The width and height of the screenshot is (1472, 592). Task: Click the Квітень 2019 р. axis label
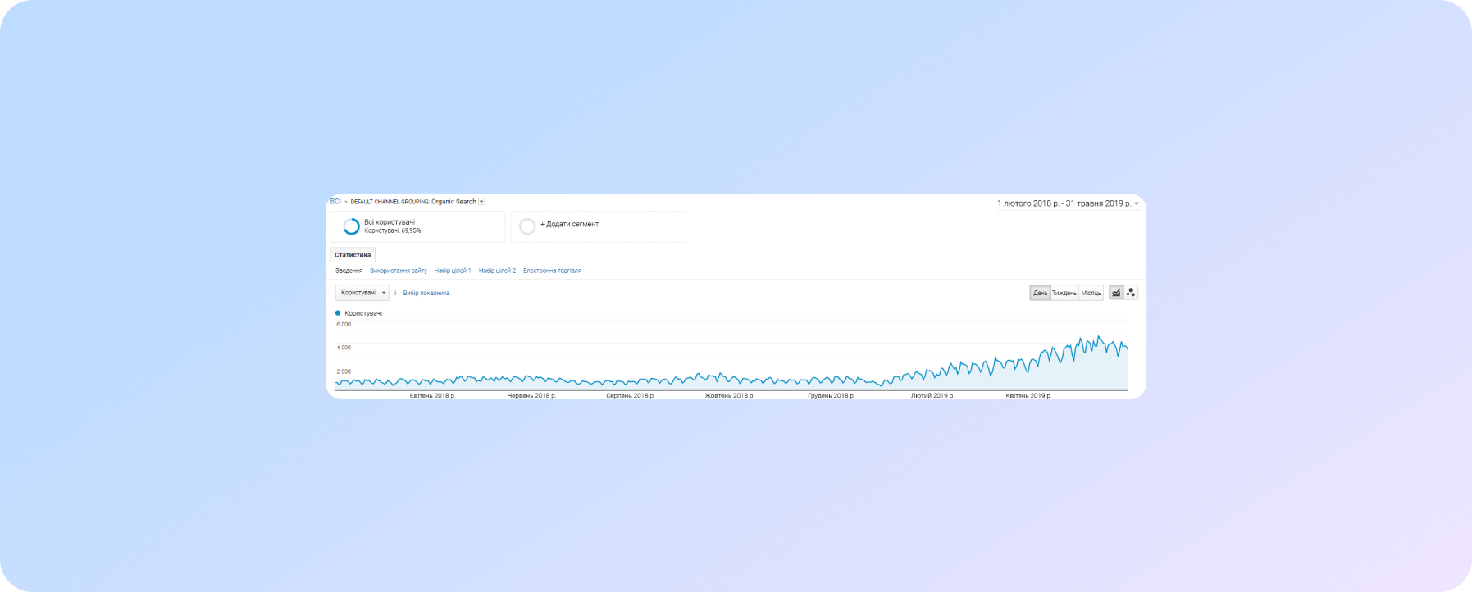(x=1028, y=395)
